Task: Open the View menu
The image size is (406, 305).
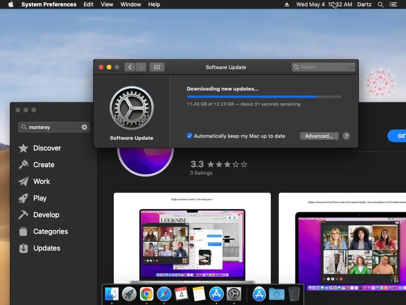Action: click(x=107, y=4)
